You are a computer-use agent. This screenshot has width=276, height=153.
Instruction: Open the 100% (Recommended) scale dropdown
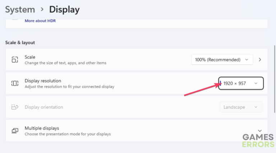(222, 60)
